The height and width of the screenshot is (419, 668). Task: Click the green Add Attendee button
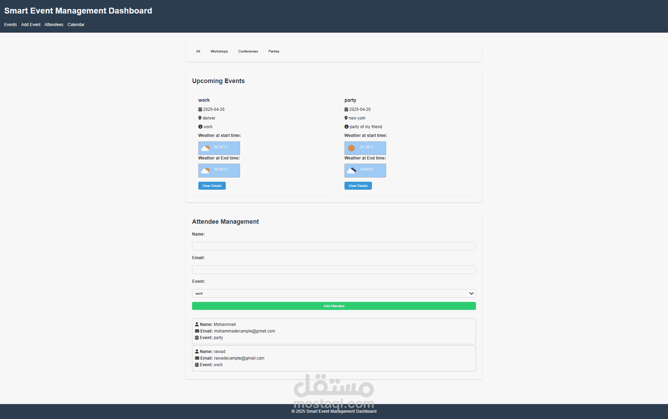(334, 306)
